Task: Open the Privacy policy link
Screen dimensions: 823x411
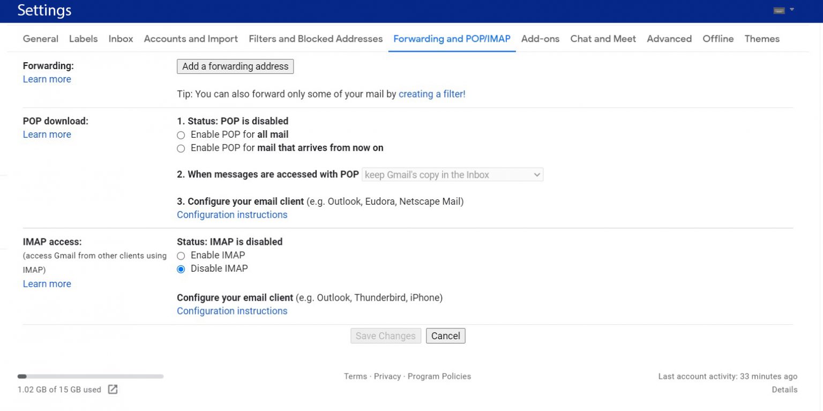Action: (387, 376)
